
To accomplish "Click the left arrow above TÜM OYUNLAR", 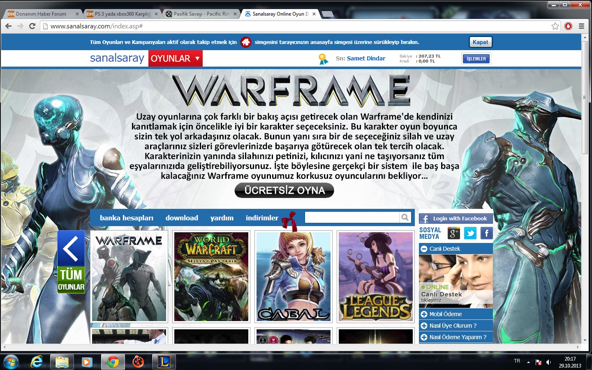I will coord(71,248).
